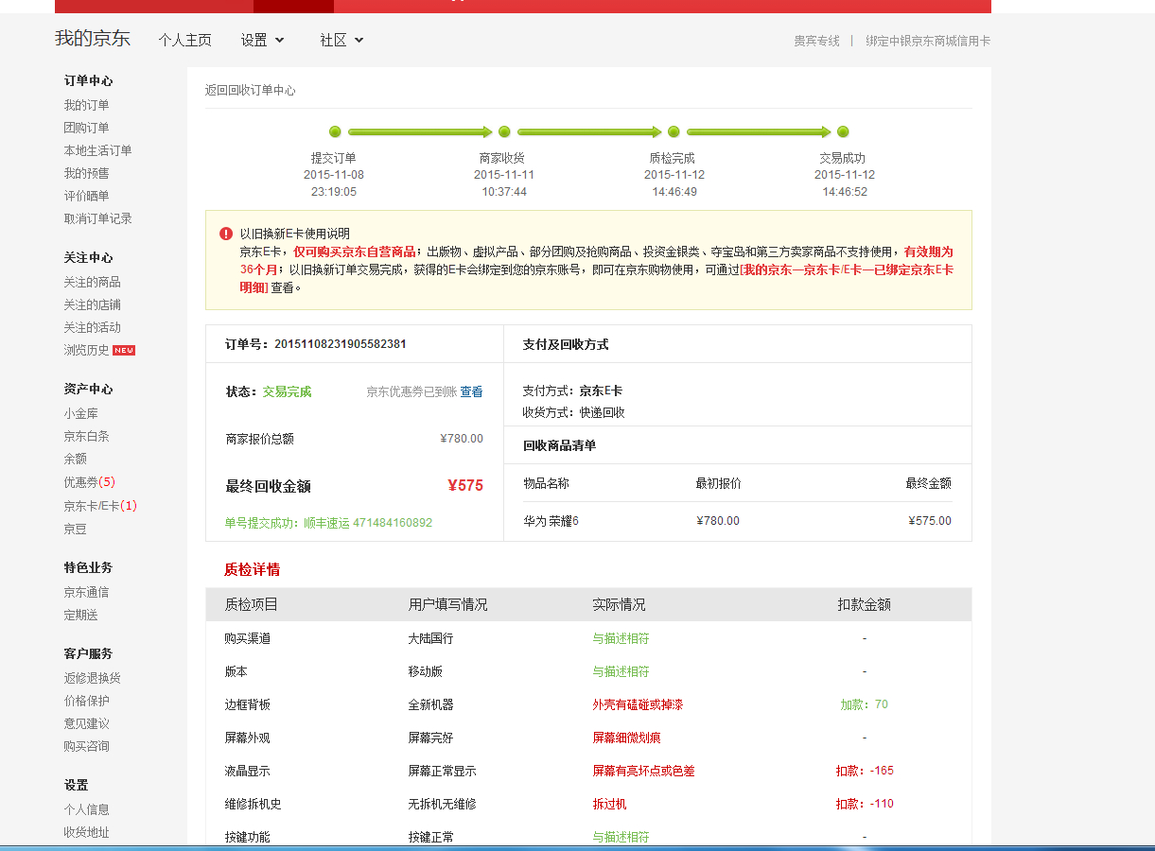Click the 商家收货 progress step dot
Screen dimensions: 1155x851
504,131
